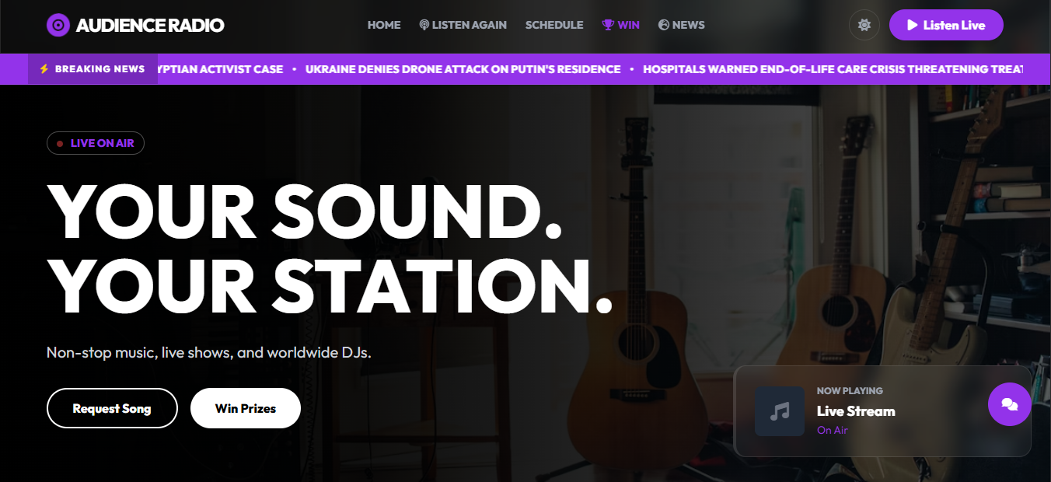The height and width of the screenshot is (482, 1051).
Task: Click the trophy icon next to WIN
Action: point(608,25)
